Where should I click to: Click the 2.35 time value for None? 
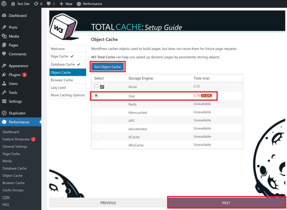tap(196, 86)
